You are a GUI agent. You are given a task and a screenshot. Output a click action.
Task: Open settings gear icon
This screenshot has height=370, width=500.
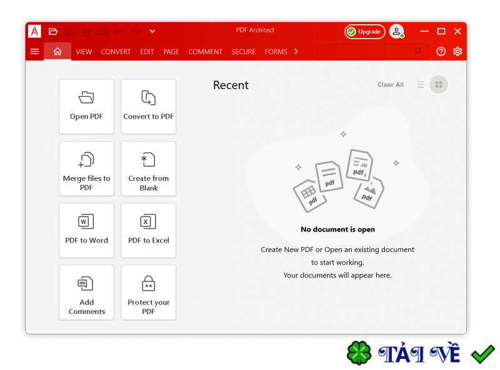tap(457, 52)
